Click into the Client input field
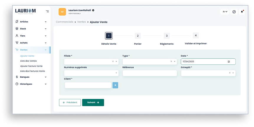The image size is (254, 127). click(88, 85)
